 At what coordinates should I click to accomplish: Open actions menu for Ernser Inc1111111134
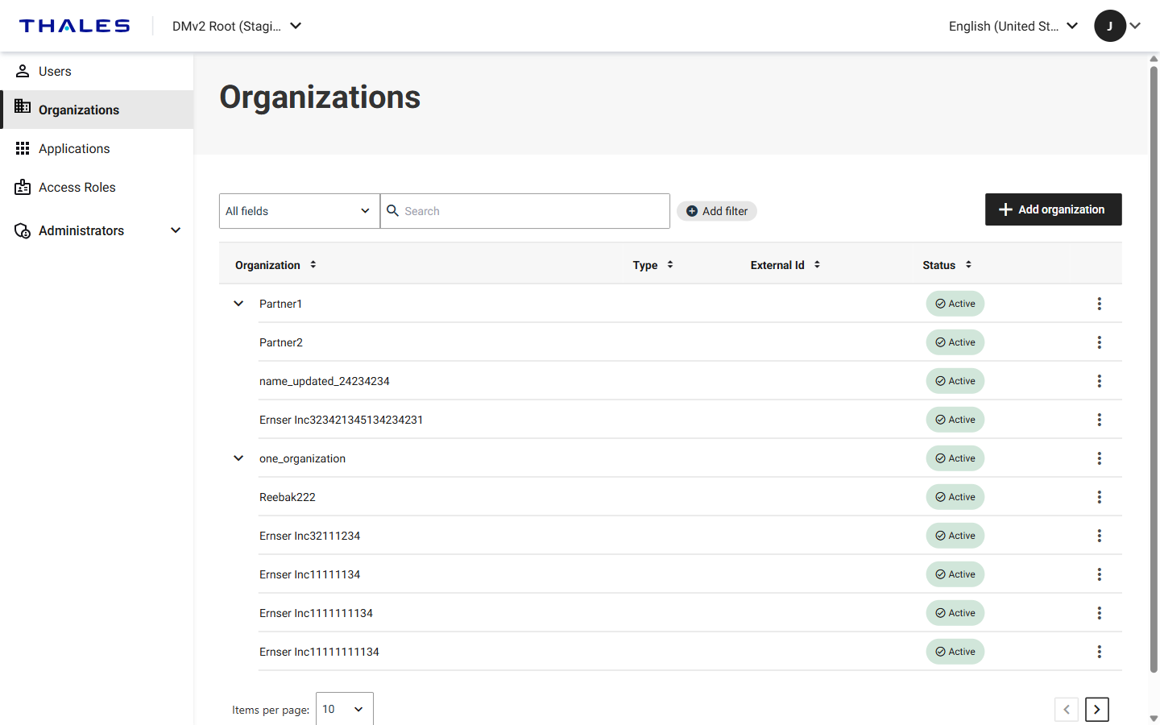[x=1099, y=613]
